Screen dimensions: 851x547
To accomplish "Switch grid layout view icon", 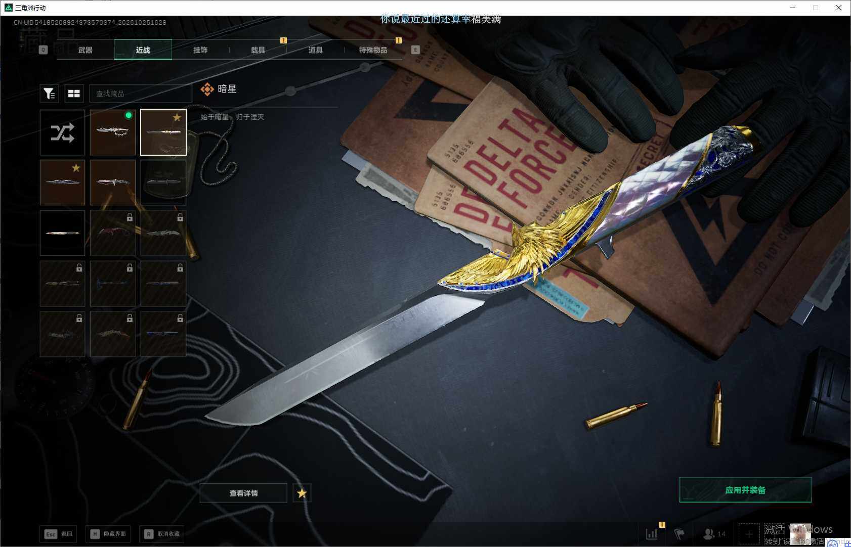I will click(74, 94).
